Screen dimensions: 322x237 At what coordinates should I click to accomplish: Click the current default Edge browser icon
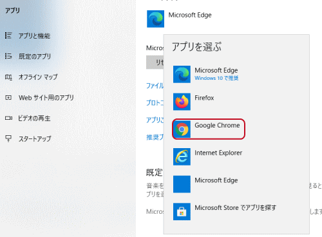(x=155, y=19)
